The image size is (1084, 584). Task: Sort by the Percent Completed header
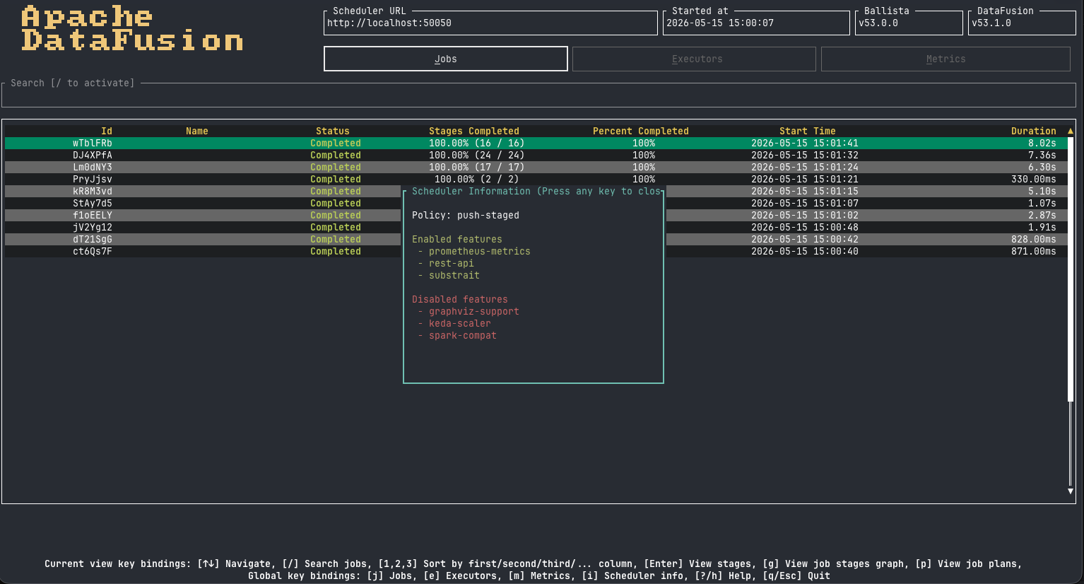(641, 131)
